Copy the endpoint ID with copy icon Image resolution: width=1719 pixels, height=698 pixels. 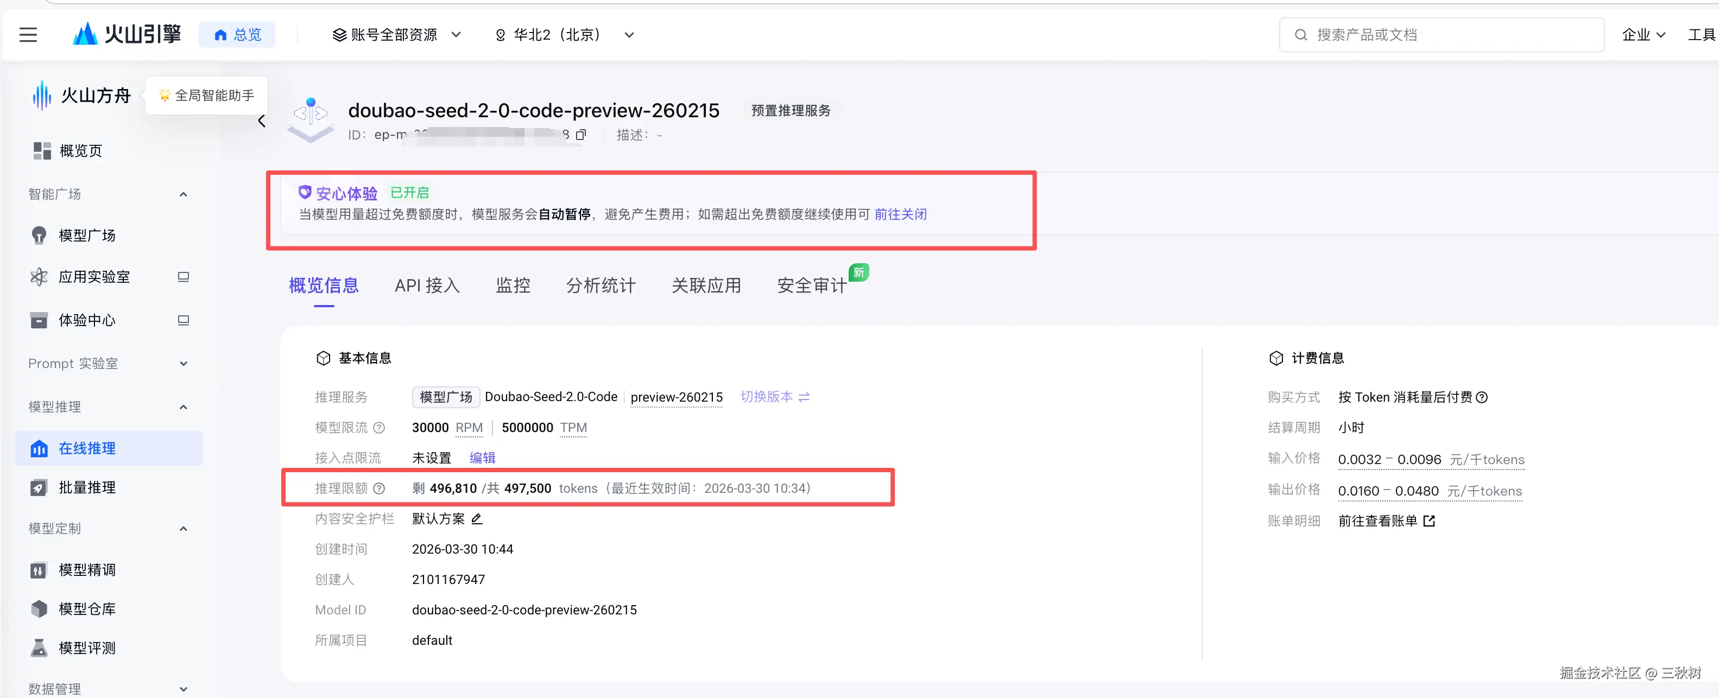[580, 135]
